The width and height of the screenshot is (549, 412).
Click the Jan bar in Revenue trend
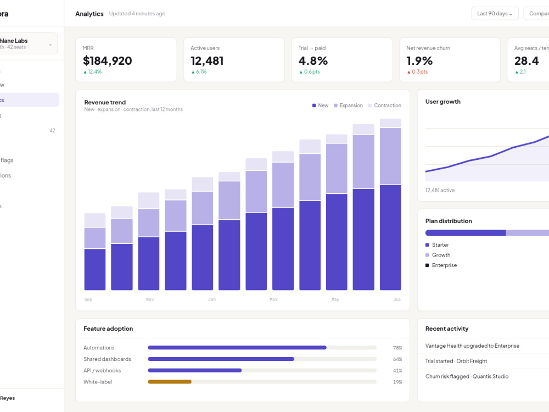pos(203,233)
